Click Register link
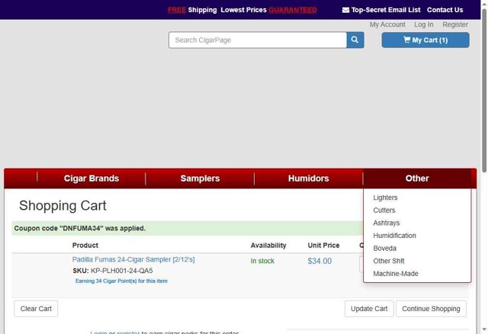 [x=455, y=24]
